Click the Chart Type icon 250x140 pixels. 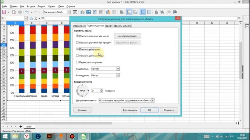click(82, 12)
